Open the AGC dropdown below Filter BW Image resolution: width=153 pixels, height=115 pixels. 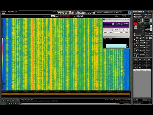(148, 30)
